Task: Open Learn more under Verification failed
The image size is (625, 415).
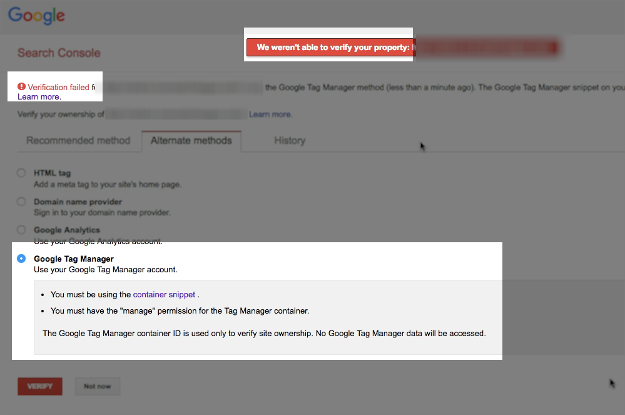Action: click(39, 97)
